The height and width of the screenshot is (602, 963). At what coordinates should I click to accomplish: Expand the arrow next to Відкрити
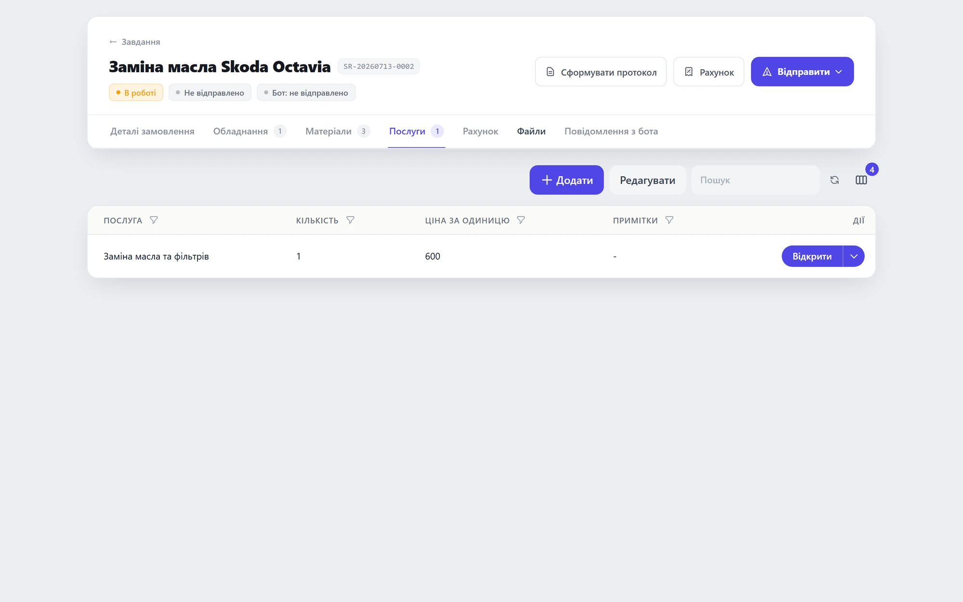854,256
